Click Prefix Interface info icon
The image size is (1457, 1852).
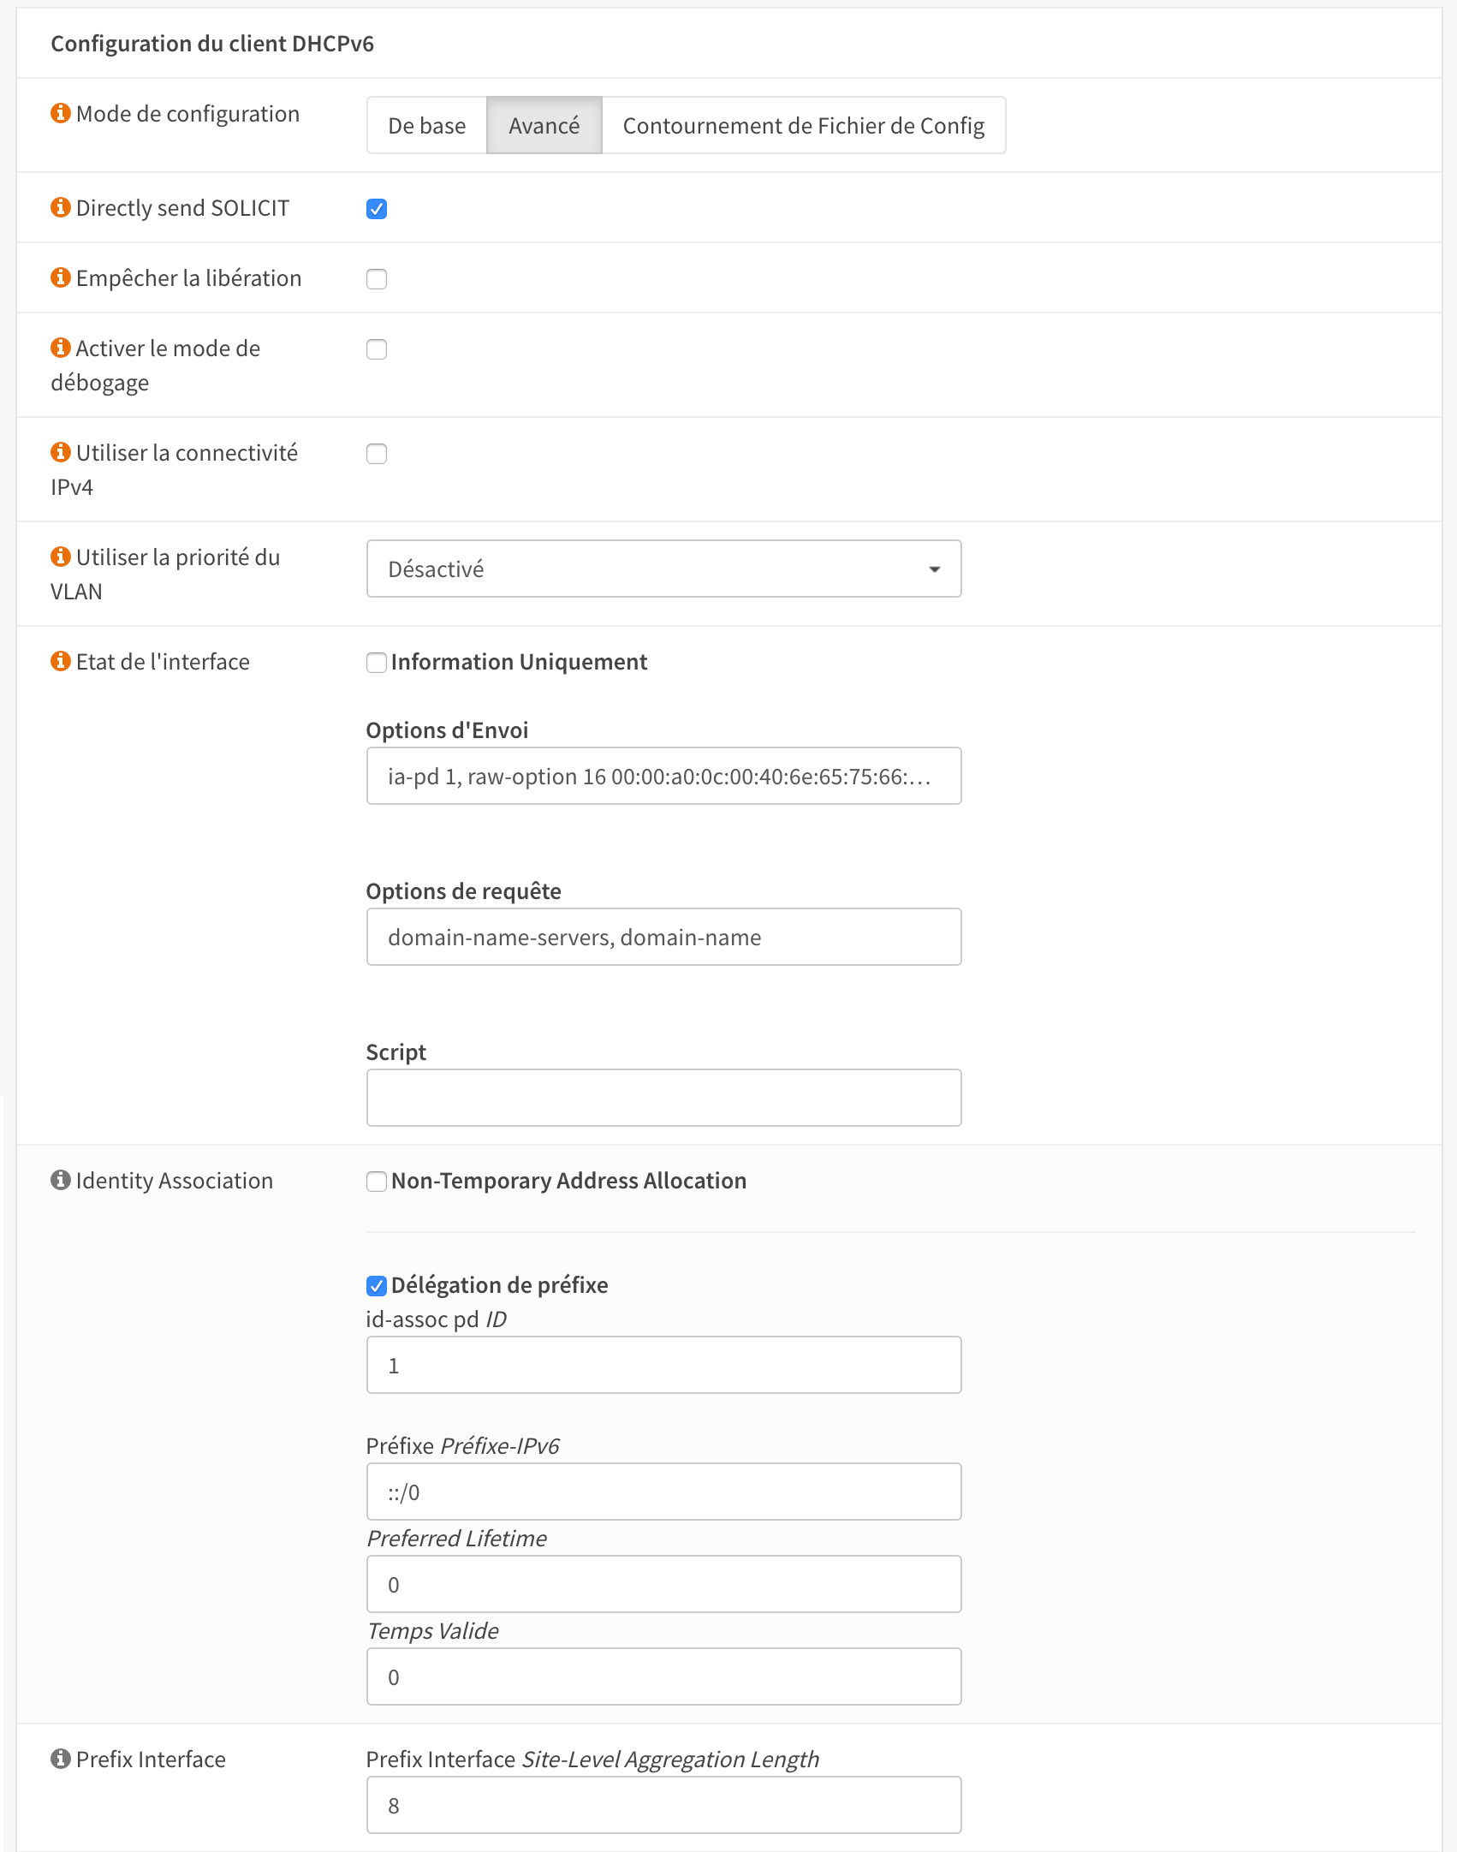[60, 1759]
